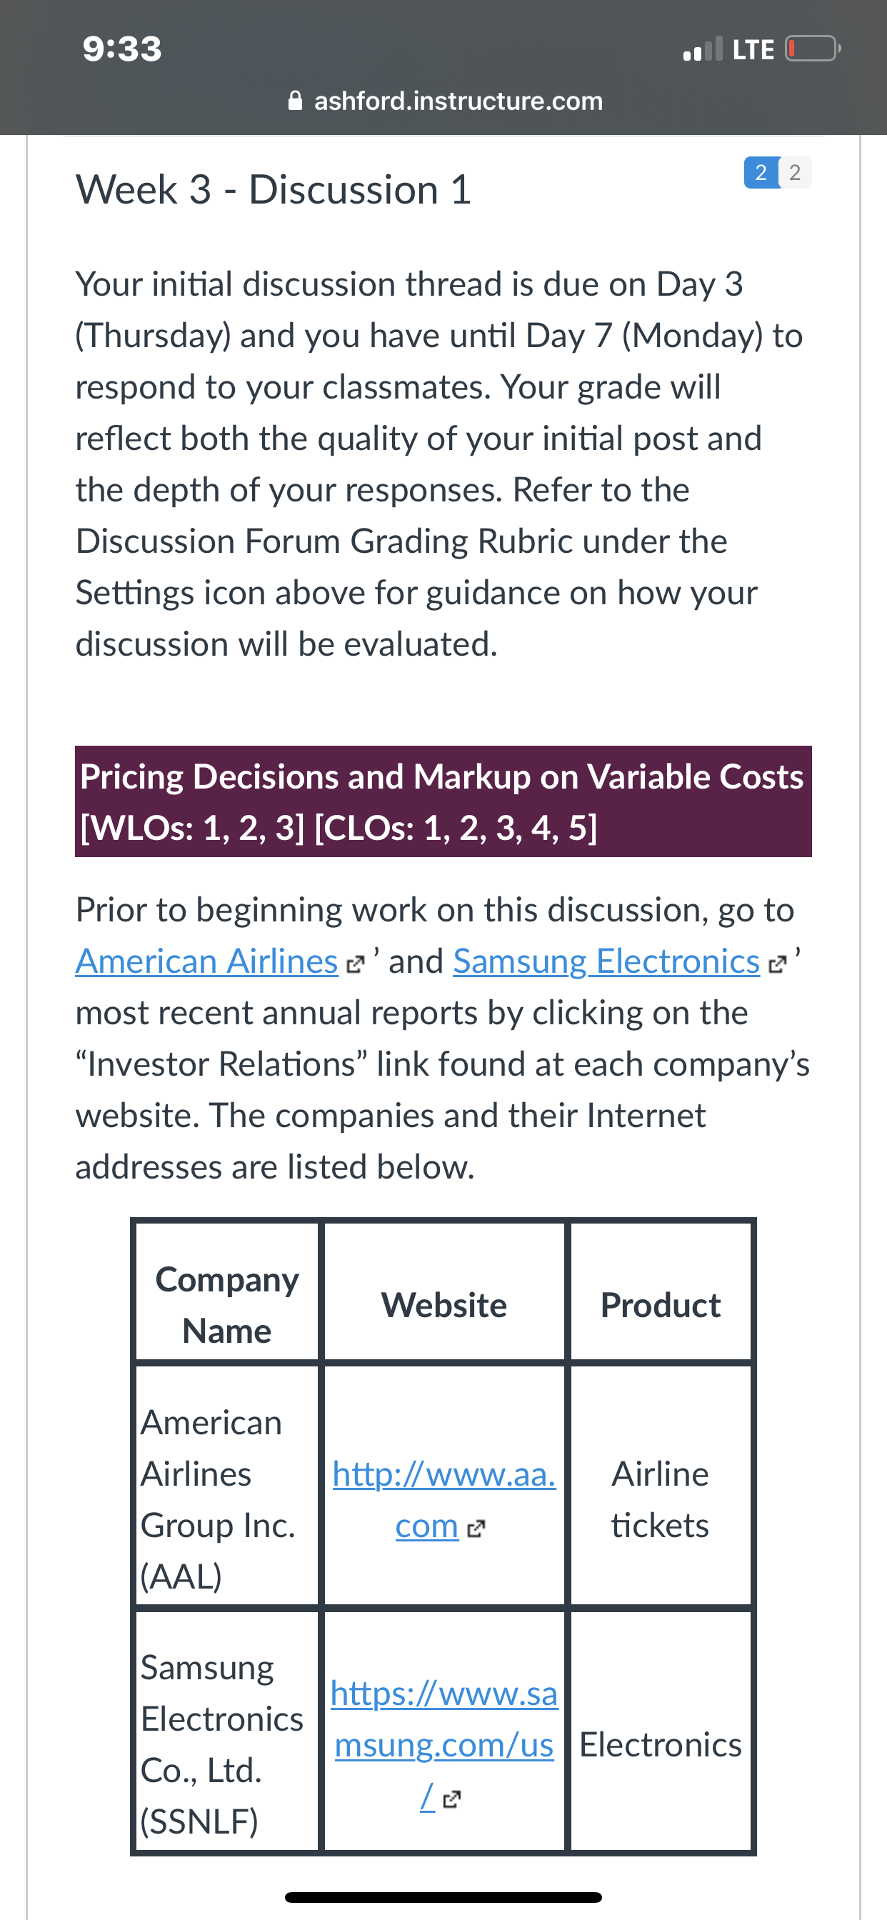887x1920 pixels.
Task: Open the Samsung Electronics link in paragraph
Action: pyautogui.click(x=606, y=961)
